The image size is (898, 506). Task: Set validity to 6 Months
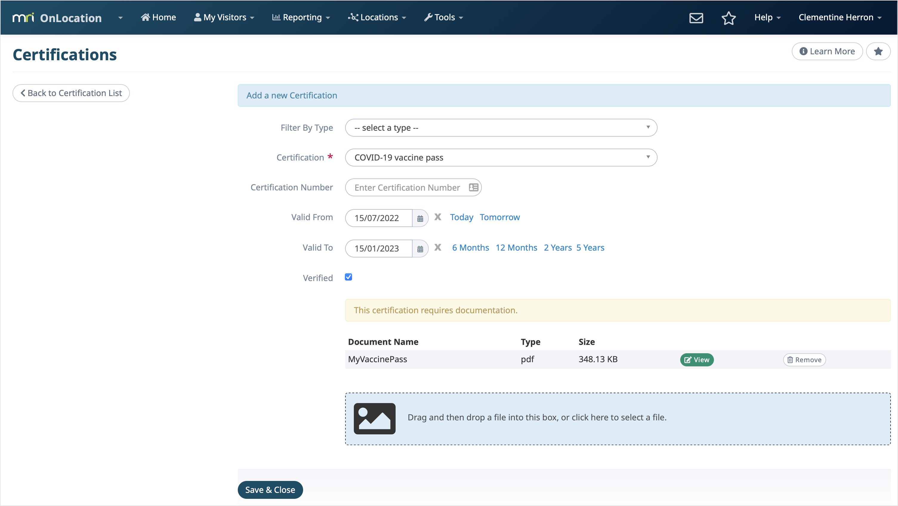[x=470, y=248]
